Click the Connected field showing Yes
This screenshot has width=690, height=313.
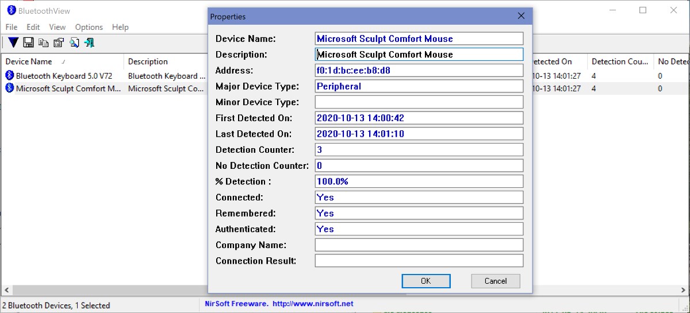[419, 197]
